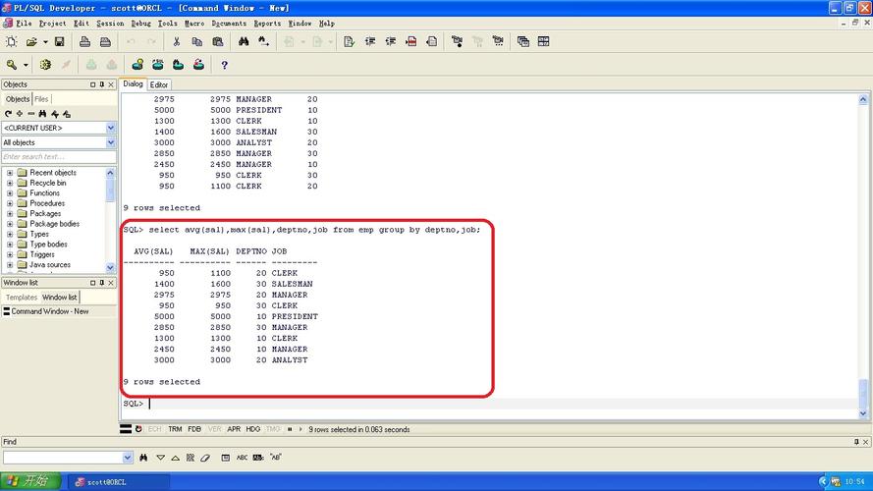
Task: Click the question mark Help icon
Action: point(224,65)
